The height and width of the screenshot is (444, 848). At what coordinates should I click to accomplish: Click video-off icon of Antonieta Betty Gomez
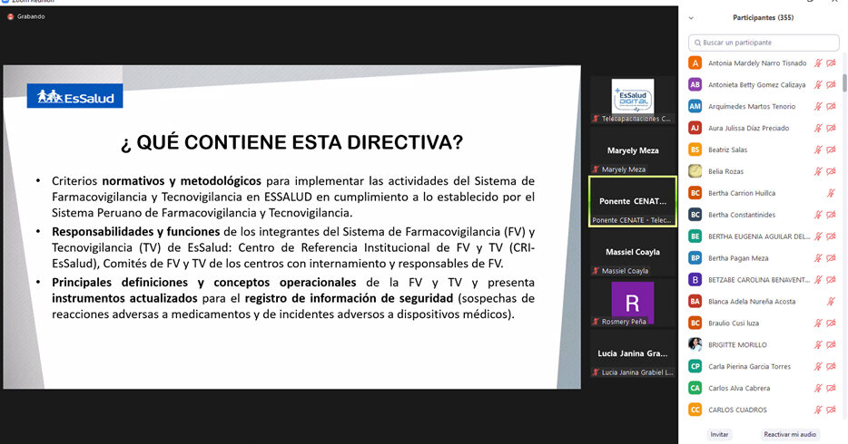(832, 84)
